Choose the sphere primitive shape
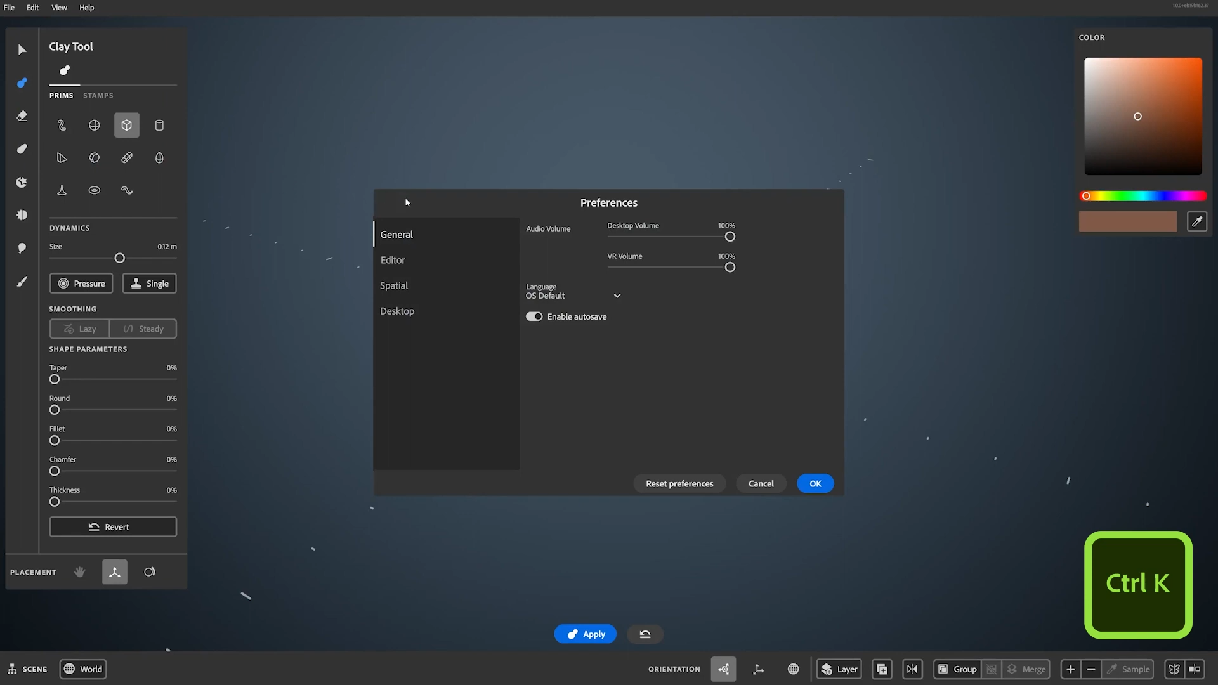The image size is (1218, 685). (95, 125)
